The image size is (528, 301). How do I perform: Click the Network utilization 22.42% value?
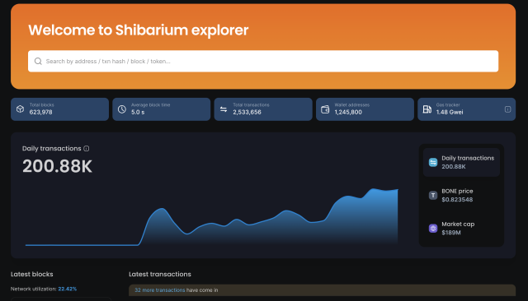tap(68, 289)
